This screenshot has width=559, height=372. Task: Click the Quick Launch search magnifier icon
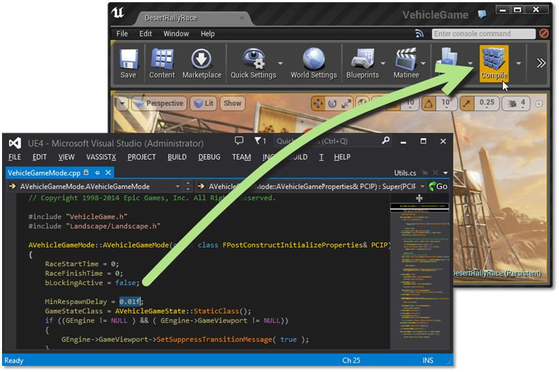tap(386, 141)
